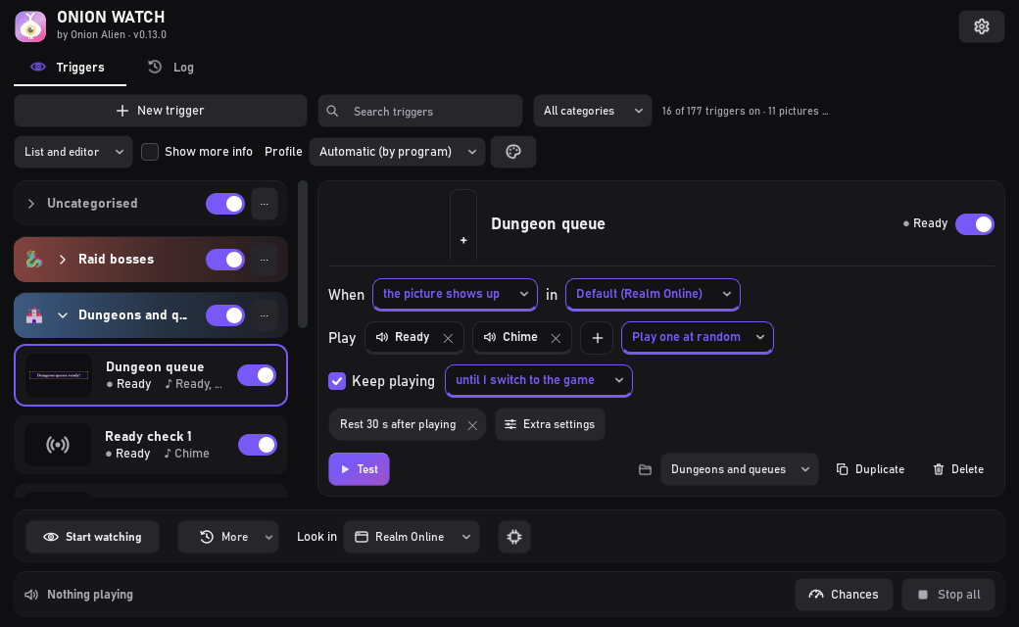The height and width of the screenshot is (627, 1019).
Task: Open the theme palette icon button
Action: (513, 152)
